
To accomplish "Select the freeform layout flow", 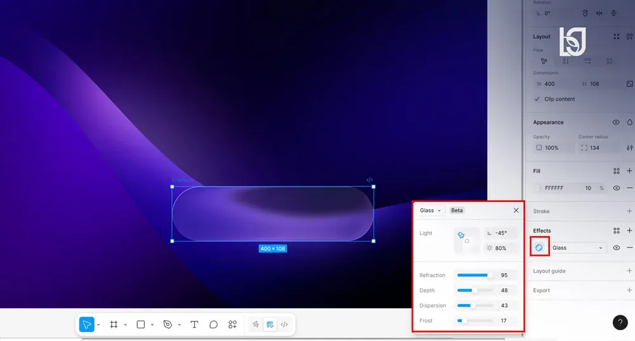I will point(544,61).
